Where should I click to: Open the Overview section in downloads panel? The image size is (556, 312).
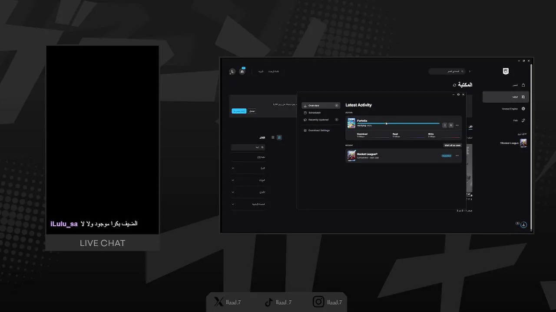coord(321,106)
